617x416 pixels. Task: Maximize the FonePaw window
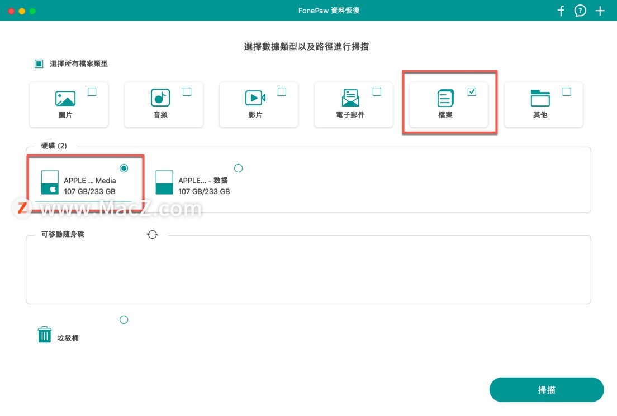32,11
